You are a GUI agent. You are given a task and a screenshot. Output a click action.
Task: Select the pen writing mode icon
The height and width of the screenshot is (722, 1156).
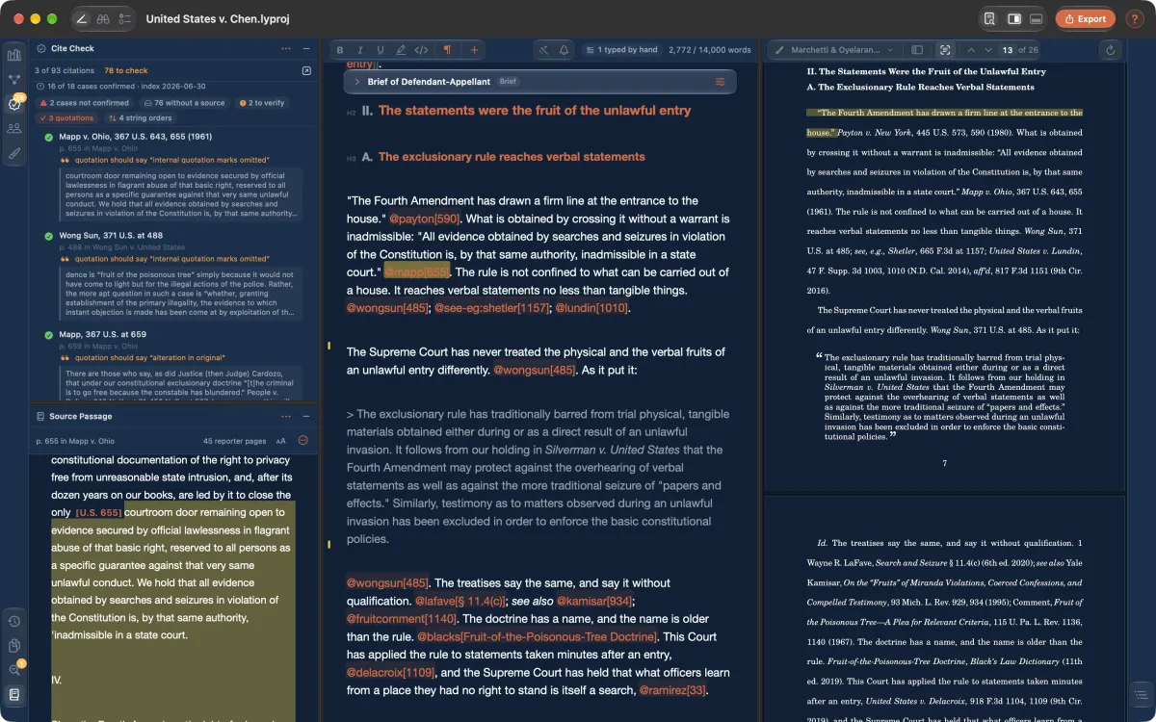click(83, 18)
